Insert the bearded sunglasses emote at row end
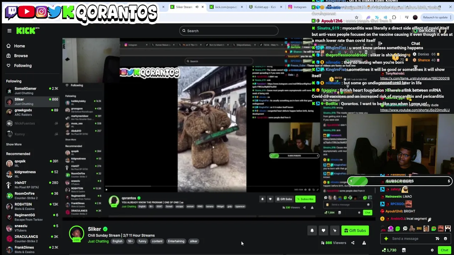This screenshot has height=255, width=454. click(x=448, y=229)
